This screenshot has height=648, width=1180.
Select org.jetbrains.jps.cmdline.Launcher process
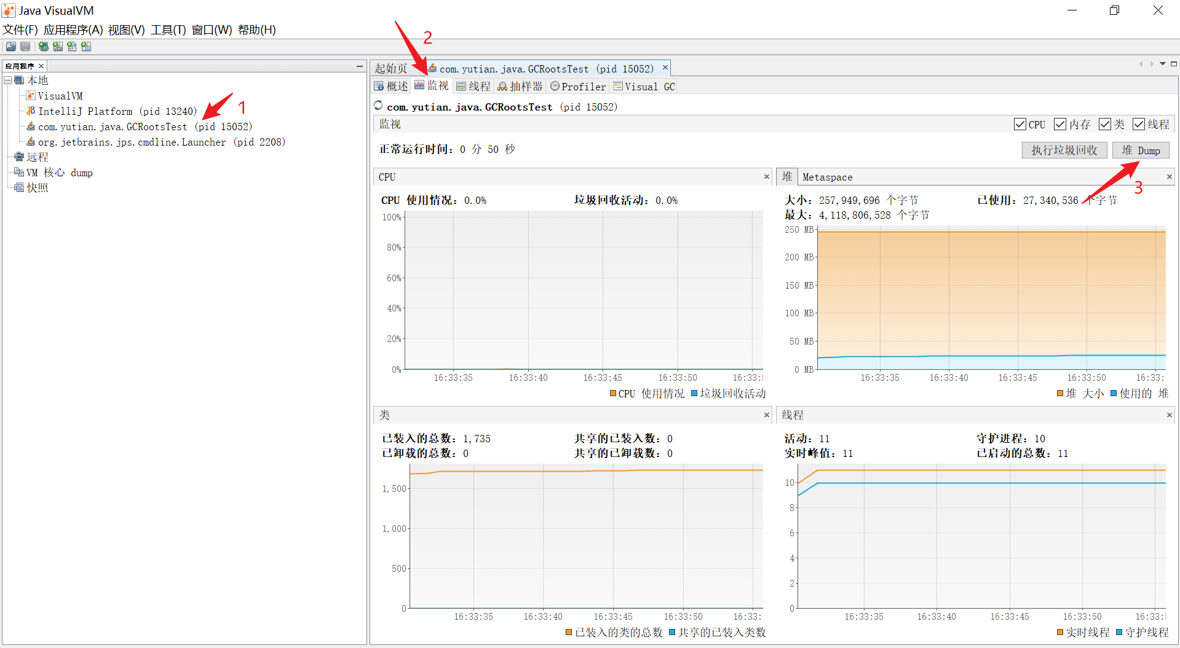161,142
